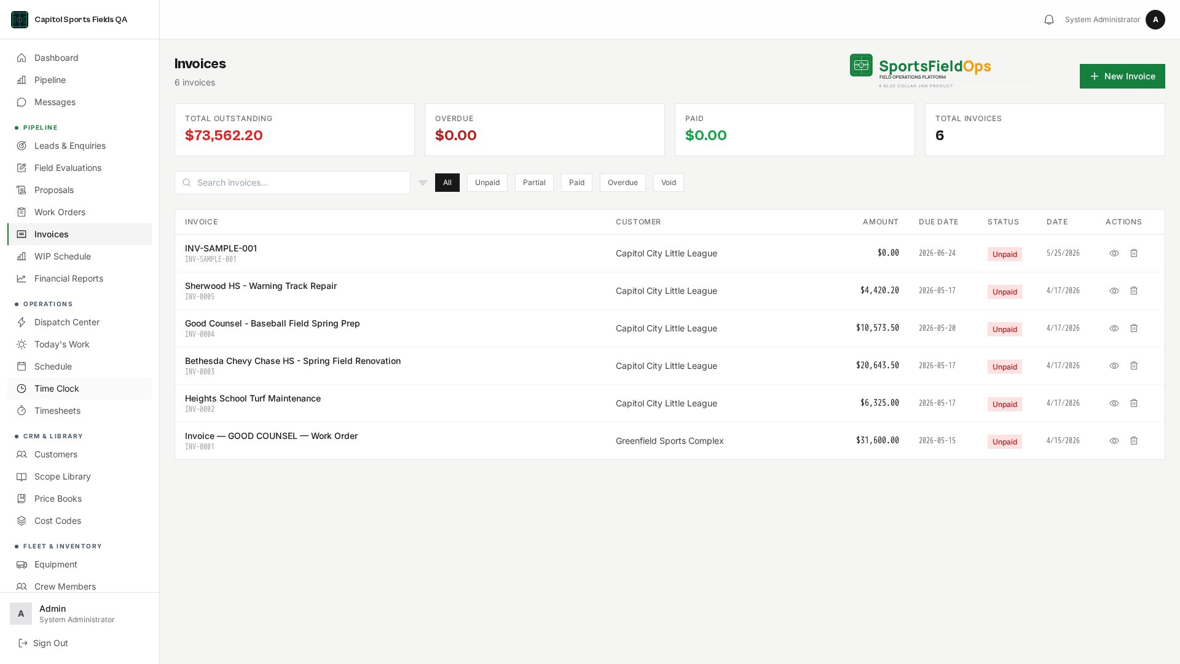This screenshot has height=664, width=1180.
Task: View the Bethesda Chevy Chase HS invoice
Action: point(1114,366)
